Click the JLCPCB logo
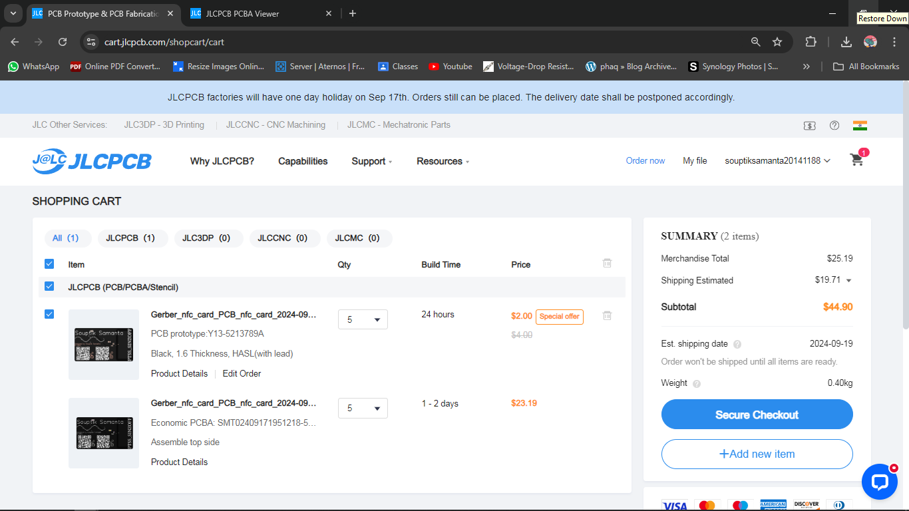This screenshot has height=511, width=909. 92,161
